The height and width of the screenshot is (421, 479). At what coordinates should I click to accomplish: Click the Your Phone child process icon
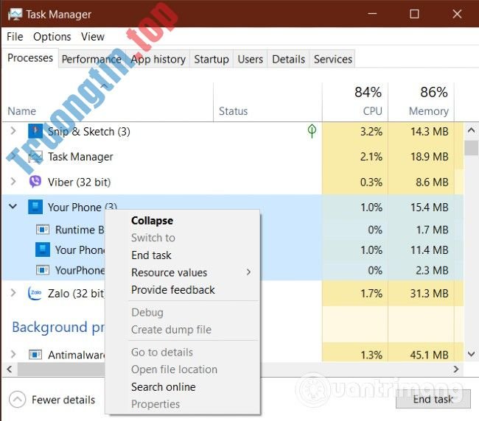coord(43,250)
